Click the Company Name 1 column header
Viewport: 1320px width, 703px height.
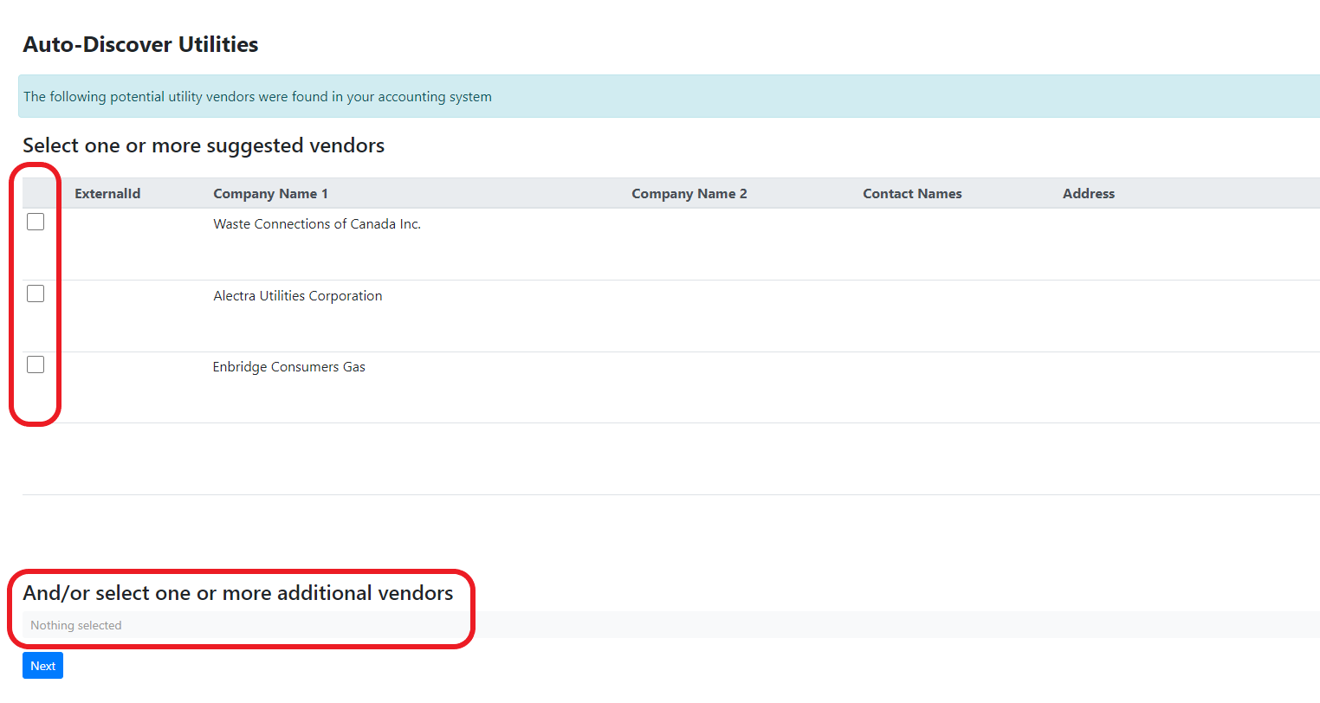tap(270, 194)
